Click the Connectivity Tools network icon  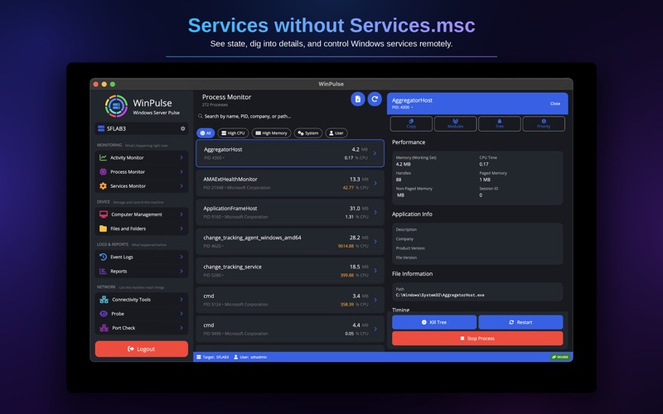tap(104, 300)
